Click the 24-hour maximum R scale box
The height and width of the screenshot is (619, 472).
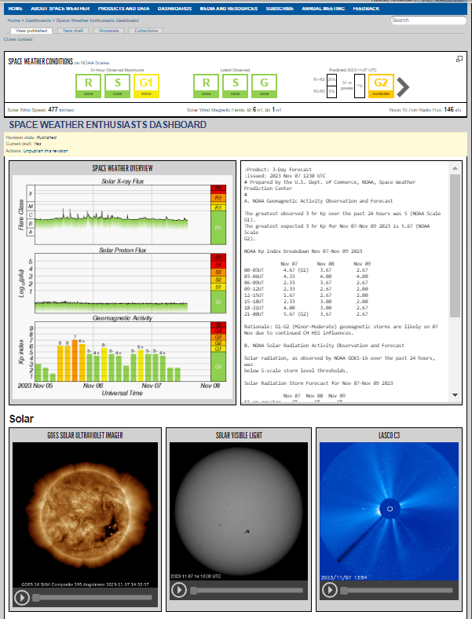89,86
